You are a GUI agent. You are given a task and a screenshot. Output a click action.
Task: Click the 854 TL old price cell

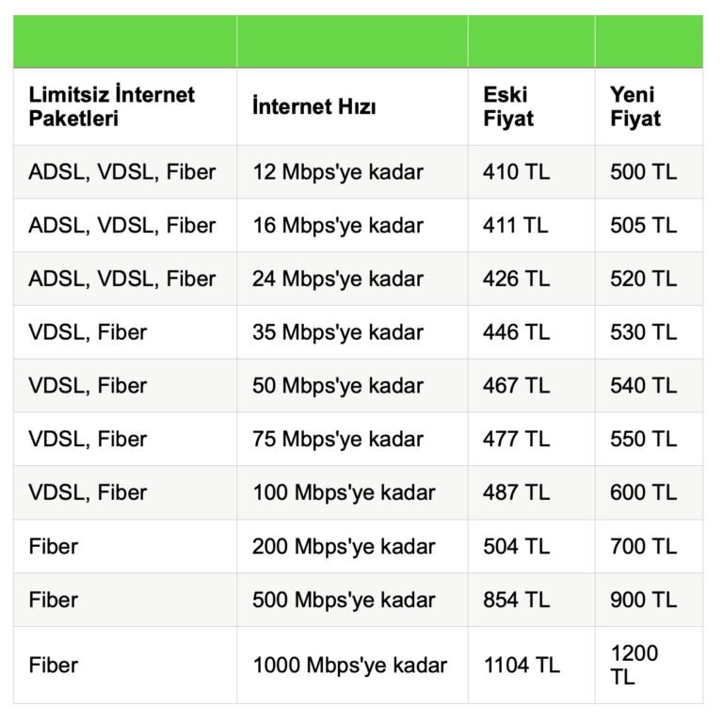517,601
